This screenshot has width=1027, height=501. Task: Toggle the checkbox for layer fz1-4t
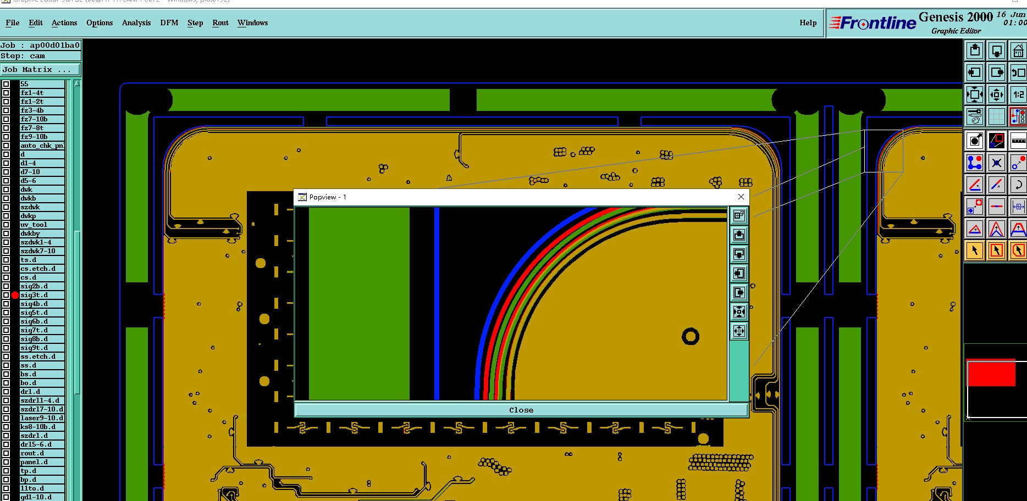(6, 93)
